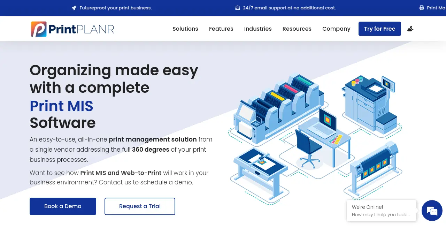Click the email support icon in top bar
The width and height of the screenshot is (446, 251).
point(238,8)
